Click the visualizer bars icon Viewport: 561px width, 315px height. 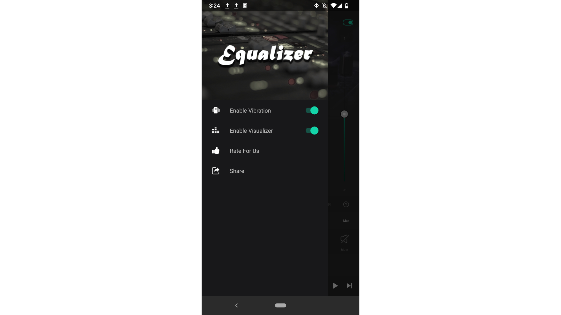click(x=215, y=130)
